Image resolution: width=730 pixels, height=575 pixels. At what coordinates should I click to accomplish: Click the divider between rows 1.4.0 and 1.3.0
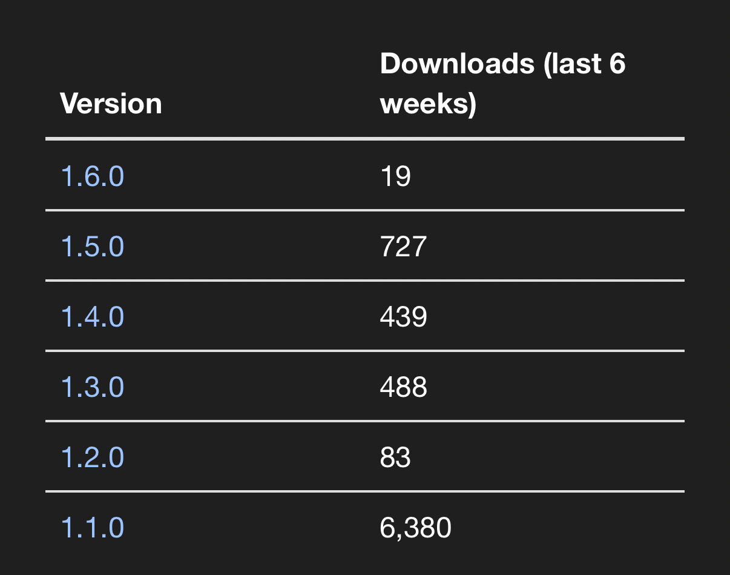click(x=365, y=351)
